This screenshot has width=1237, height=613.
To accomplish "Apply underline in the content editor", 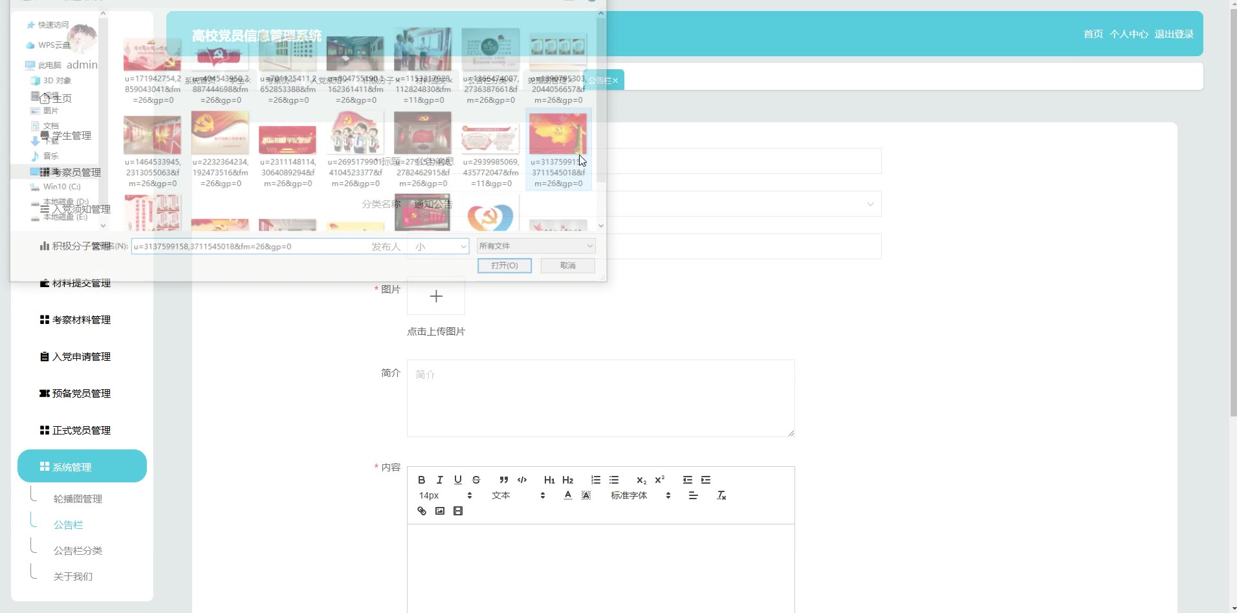I will [x=457, y=480].
